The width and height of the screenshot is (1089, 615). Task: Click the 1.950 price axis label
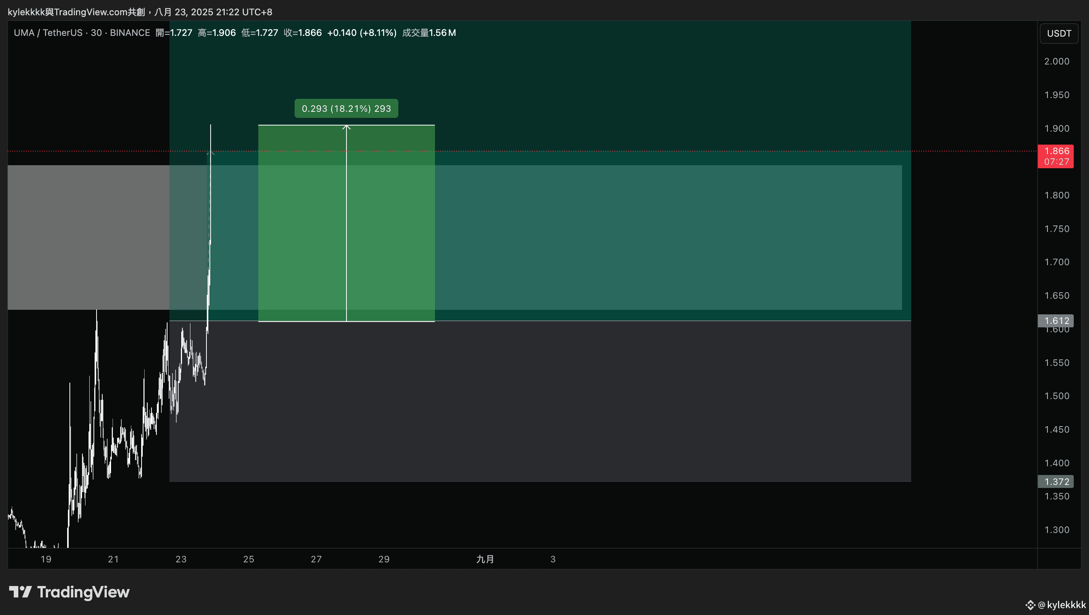click(x=1057, y=95)
